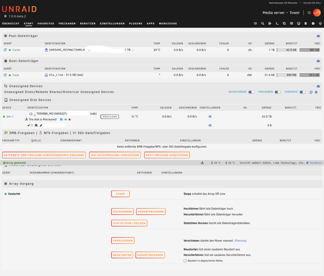The width and height of the screenshot is (324, 276).
Task: Toggle the Datenträger switch
Action: click(251, 92)
